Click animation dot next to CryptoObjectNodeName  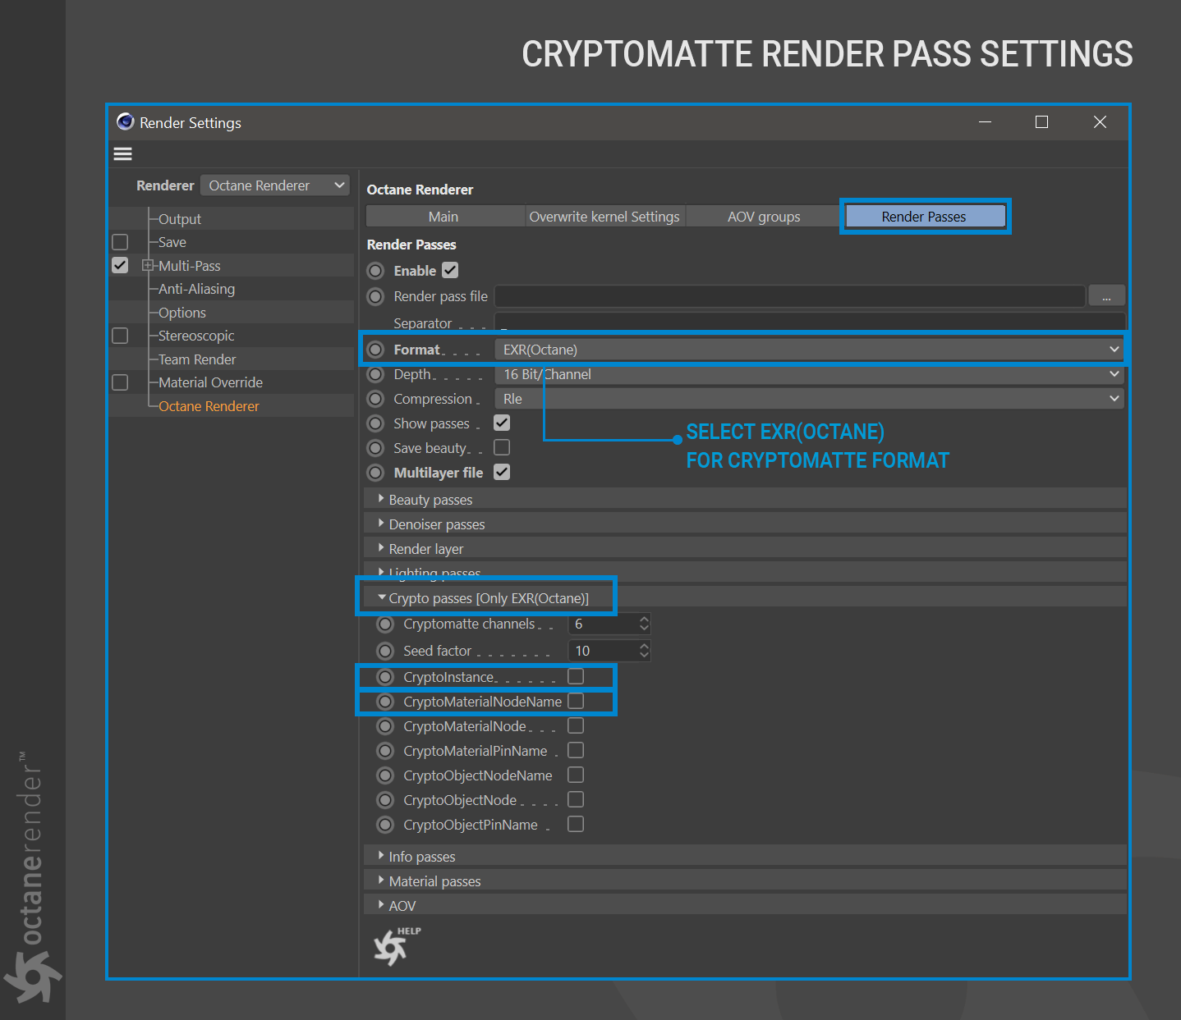pos(385,775)
